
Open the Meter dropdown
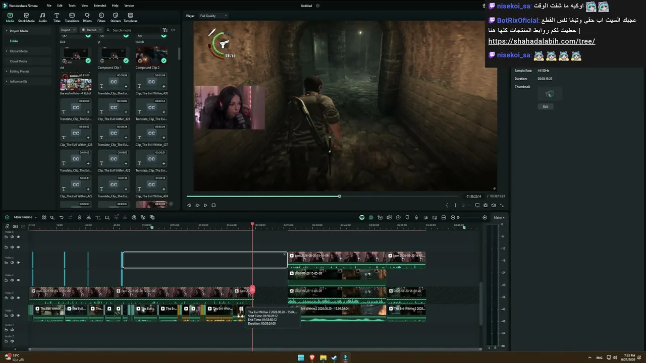coord(499,217)
